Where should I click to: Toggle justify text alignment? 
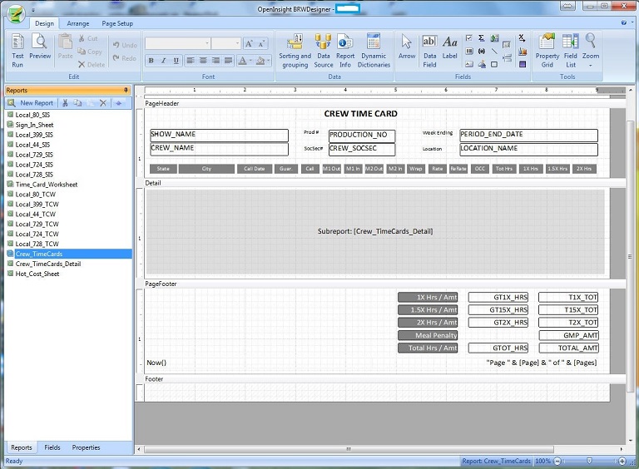[x=229, y=61]
